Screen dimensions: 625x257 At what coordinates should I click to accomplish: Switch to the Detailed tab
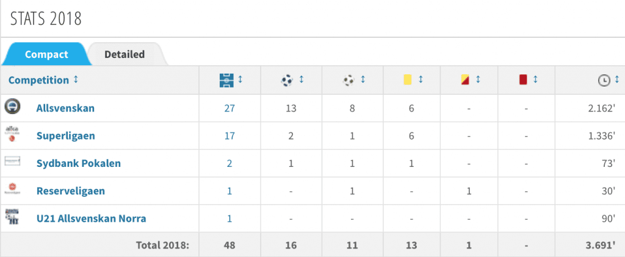125,54
